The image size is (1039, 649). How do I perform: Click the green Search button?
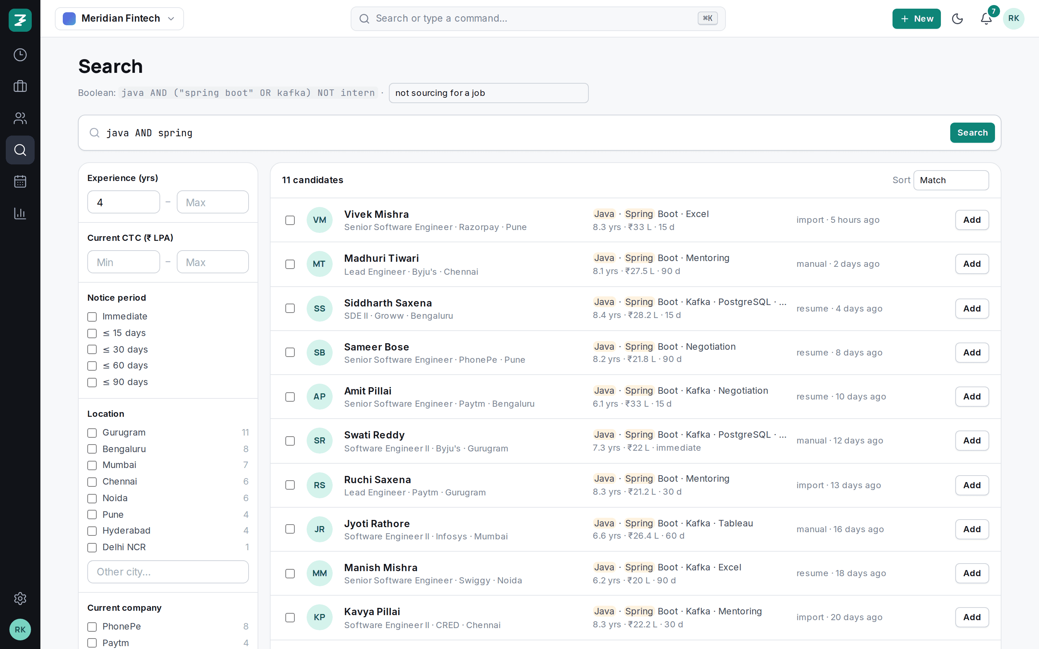(972, 133)
